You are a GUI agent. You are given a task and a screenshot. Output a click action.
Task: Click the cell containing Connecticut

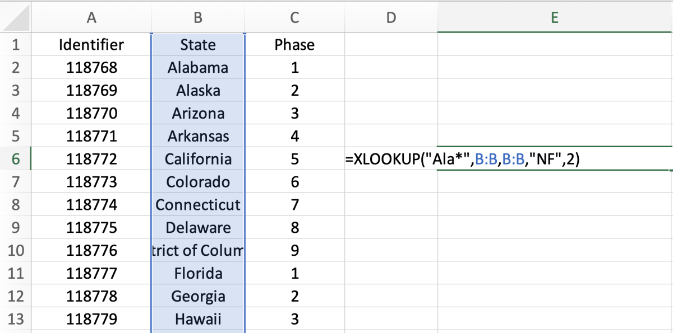point(198,205)
